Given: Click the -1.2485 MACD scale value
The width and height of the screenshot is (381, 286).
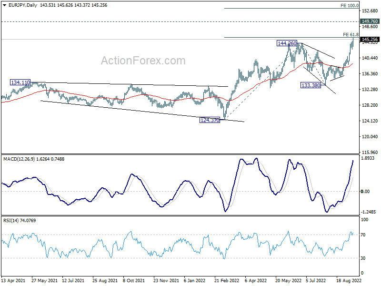Looking at the screenshot, I should click(368, 212).
